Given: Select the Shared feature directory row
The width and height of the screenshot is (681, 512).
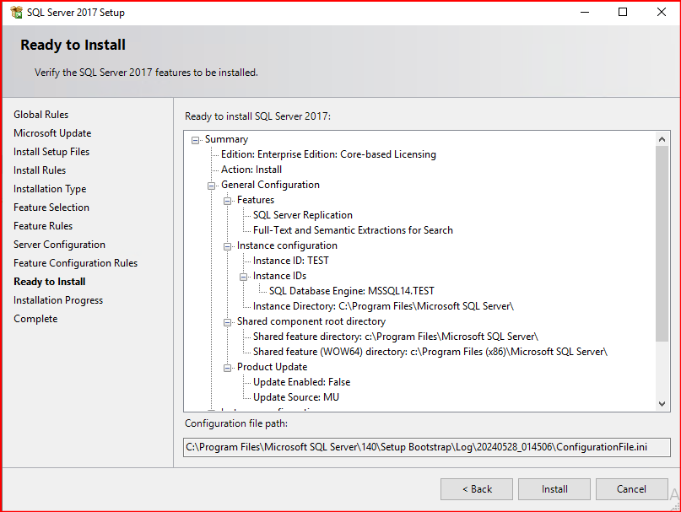Looking at the screenshot, I should pos(396,337).
